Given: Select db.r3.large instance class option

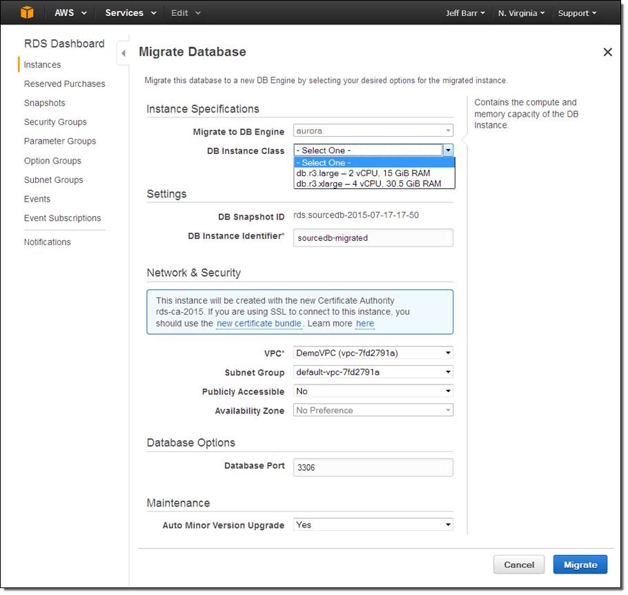Looking at the screenshot, I should click(x=364, y=173).
